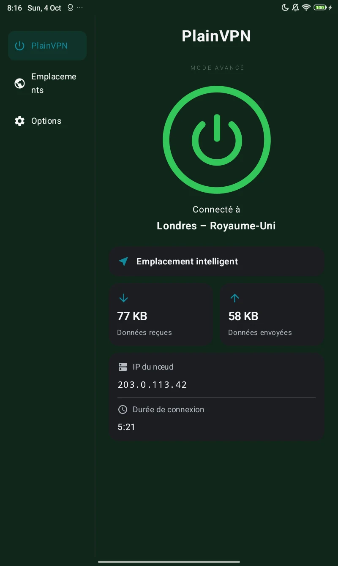Click the clock icon beside Durée de connexion
The width and height of the screenshot is (338, 566).
point(123,409)
